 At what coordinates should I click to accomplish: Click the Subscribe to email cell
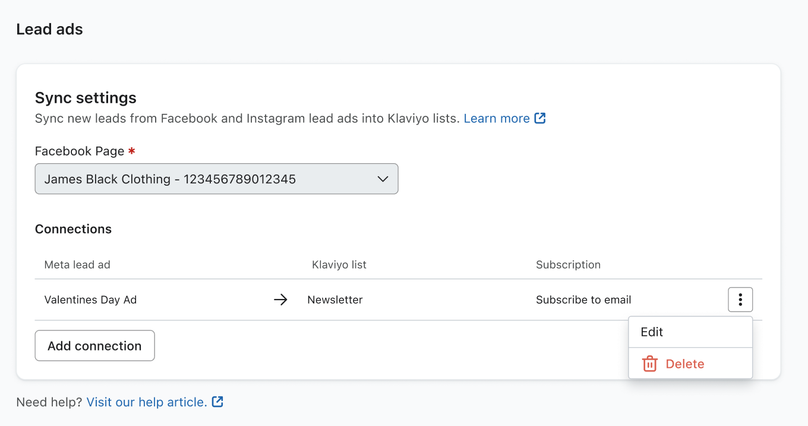point(583,300)
